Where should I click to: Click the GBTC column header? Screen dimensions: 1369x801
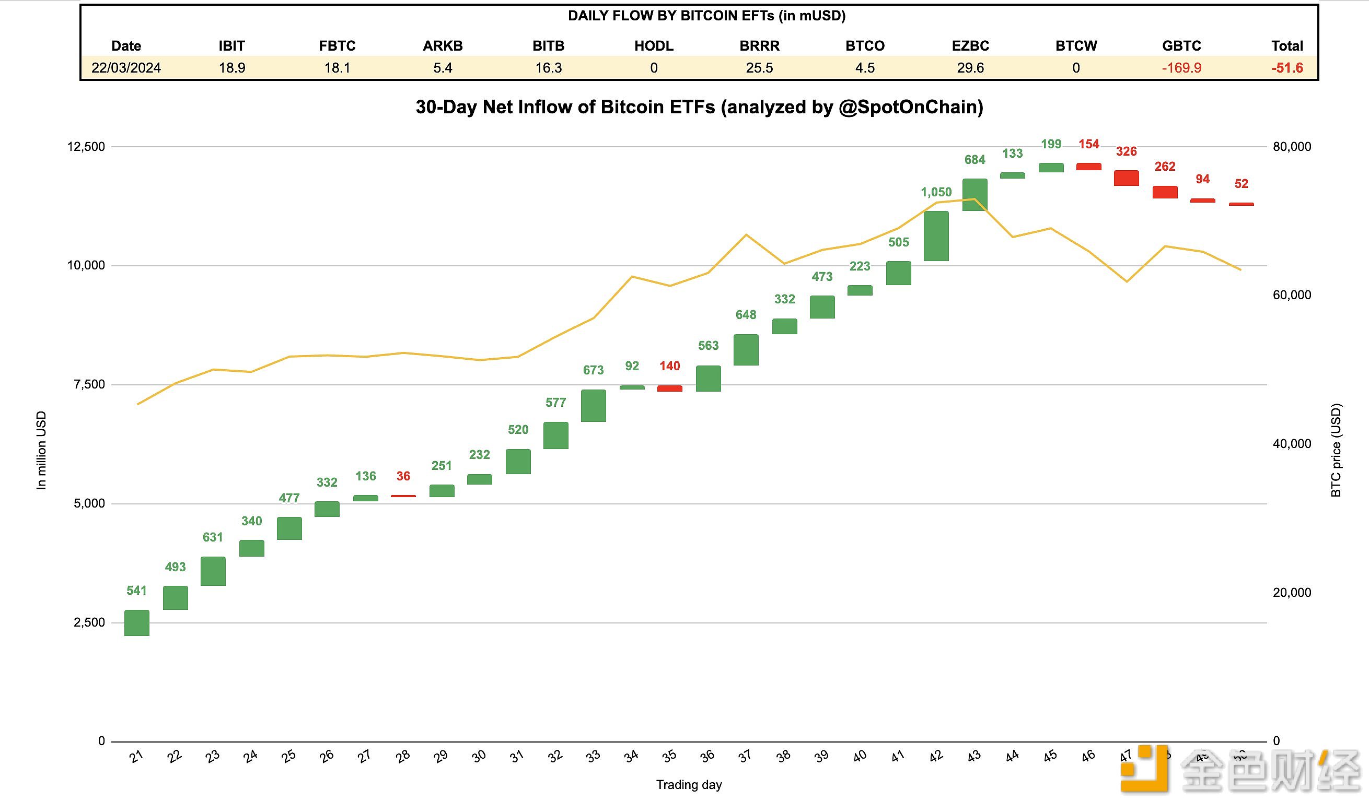pos(1181,45)
